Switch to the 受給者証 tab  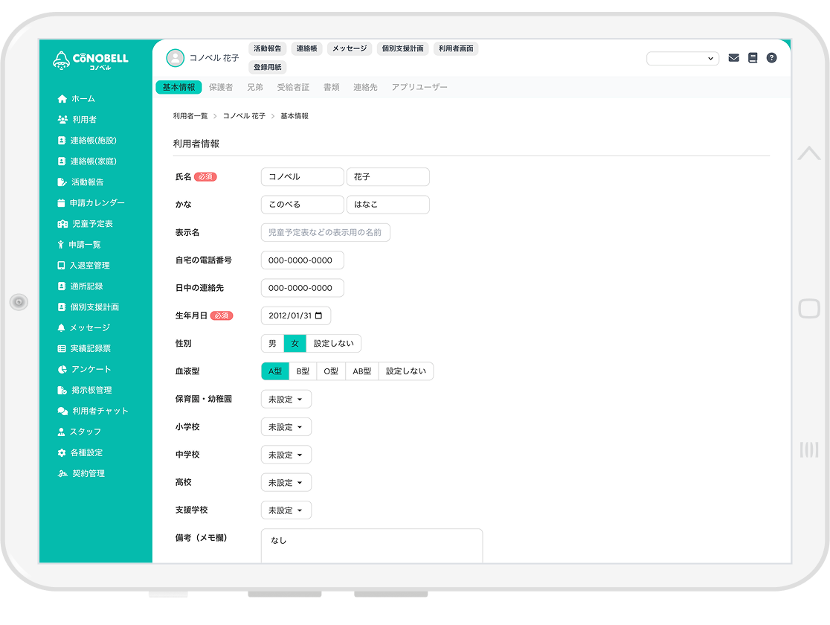pyautogui.click(x=293, y=88)
